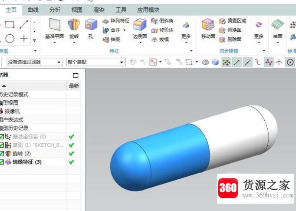Click the sort arrow column header in navigator
This screenshot has width=296, height=211.
33,86
